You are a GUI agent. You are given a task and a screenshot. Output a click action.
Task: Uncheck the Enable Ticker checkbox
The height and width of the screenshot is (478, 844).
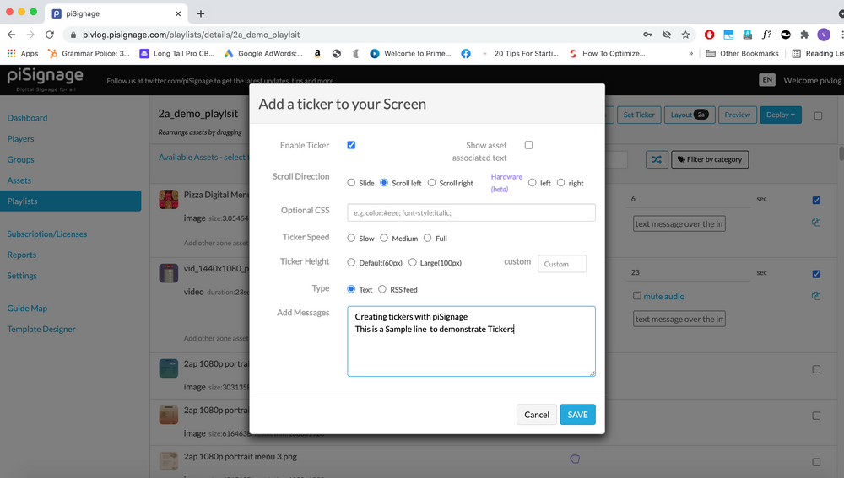click(x=351, y=145)
